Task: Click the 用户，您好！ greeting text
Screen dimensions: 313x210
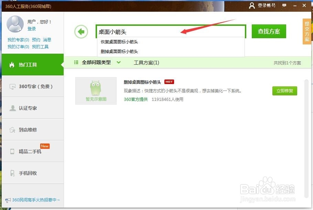Action: tap(39, 22)
